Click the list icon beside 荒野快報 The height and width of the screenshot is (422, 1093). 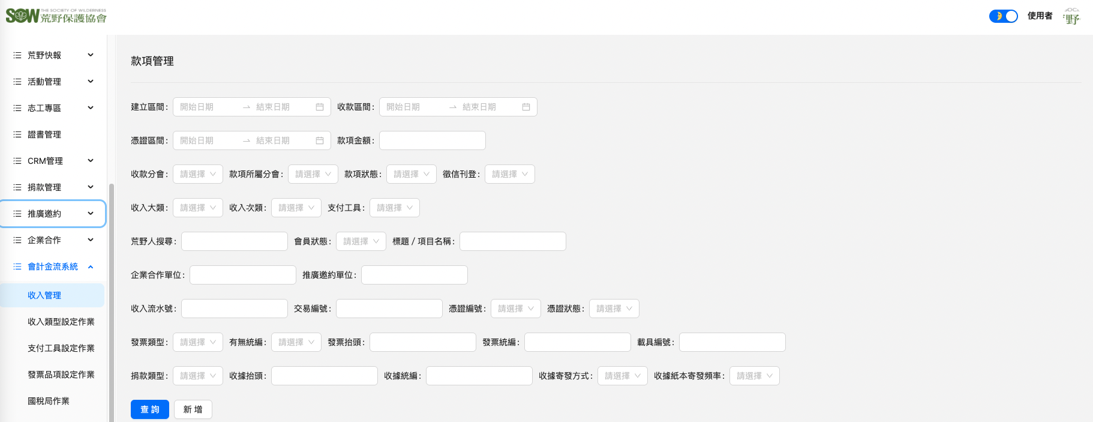click(17, 55)
